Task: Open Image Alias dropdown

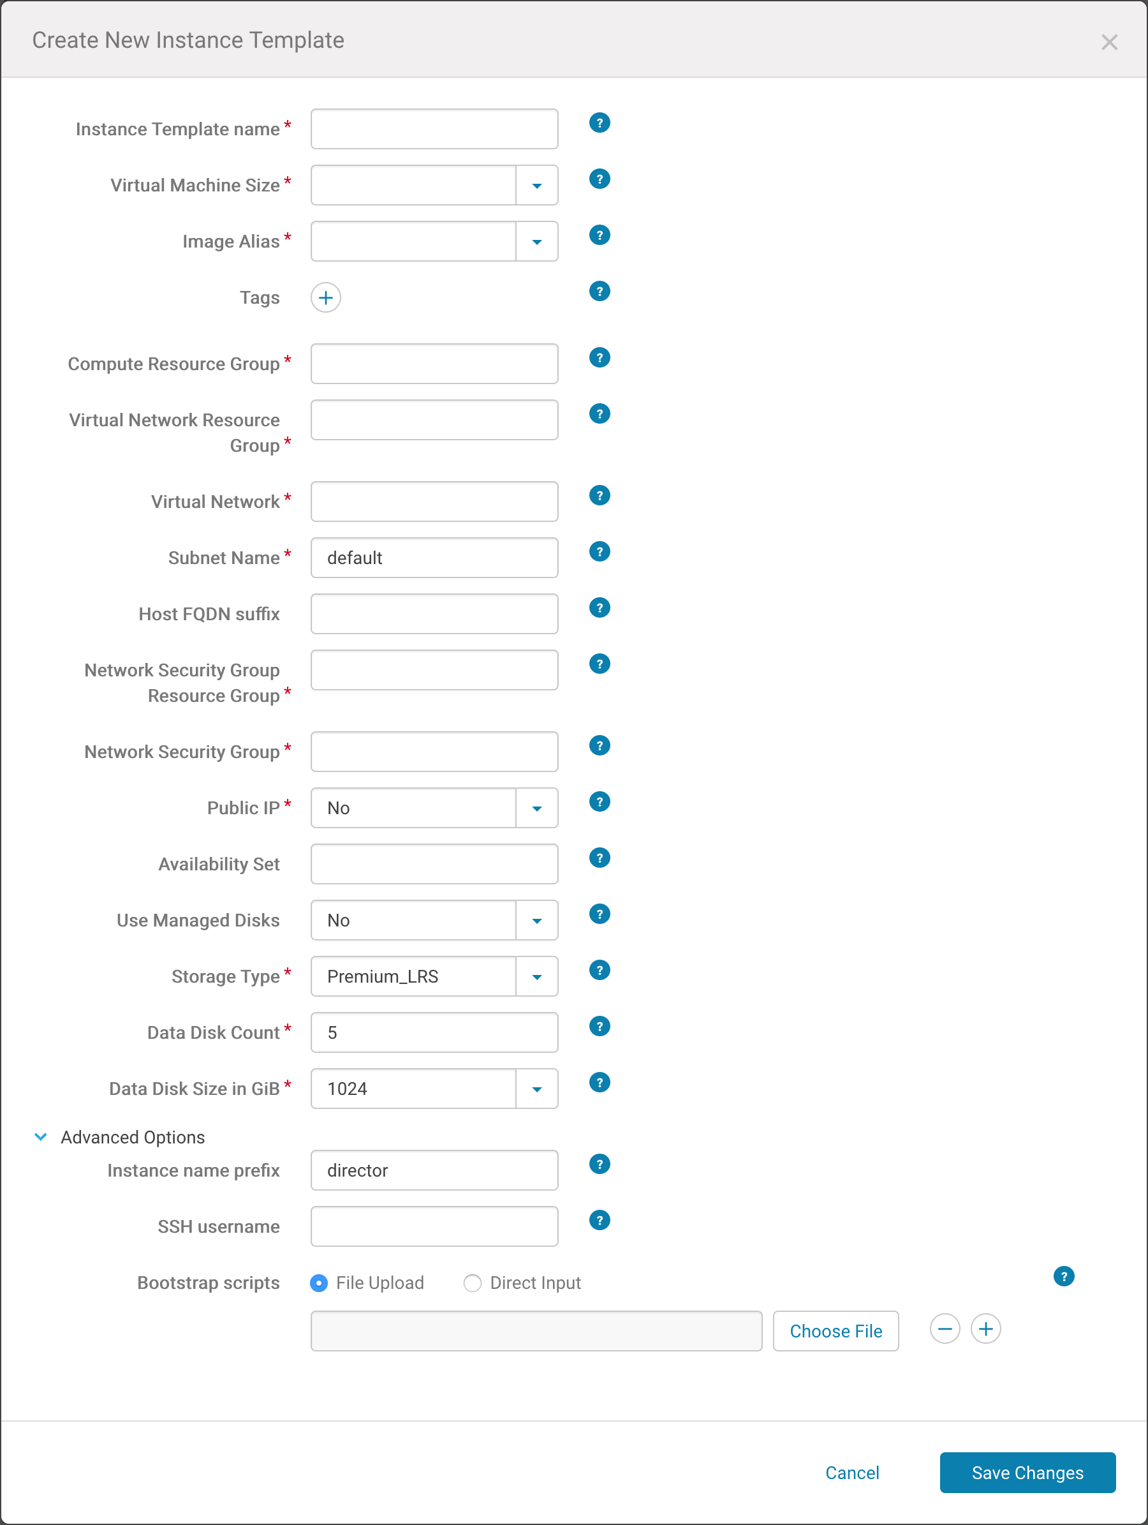Action: coord(537,242)
